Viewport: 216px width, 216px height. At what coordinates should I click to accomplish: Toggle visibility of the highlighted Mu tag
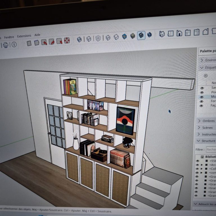click(202, 97)
